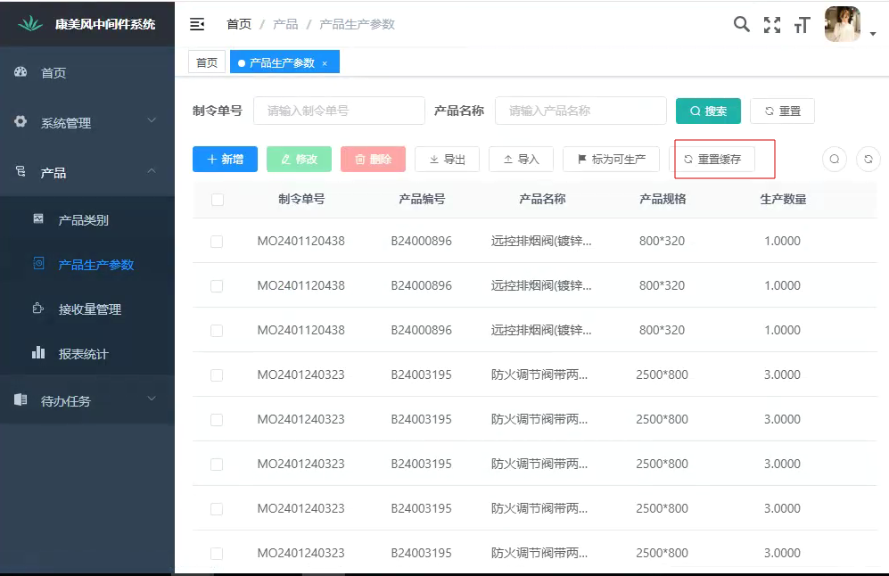
Task: Open the search magnifier in top header
Action: click(x=741, y=24)
